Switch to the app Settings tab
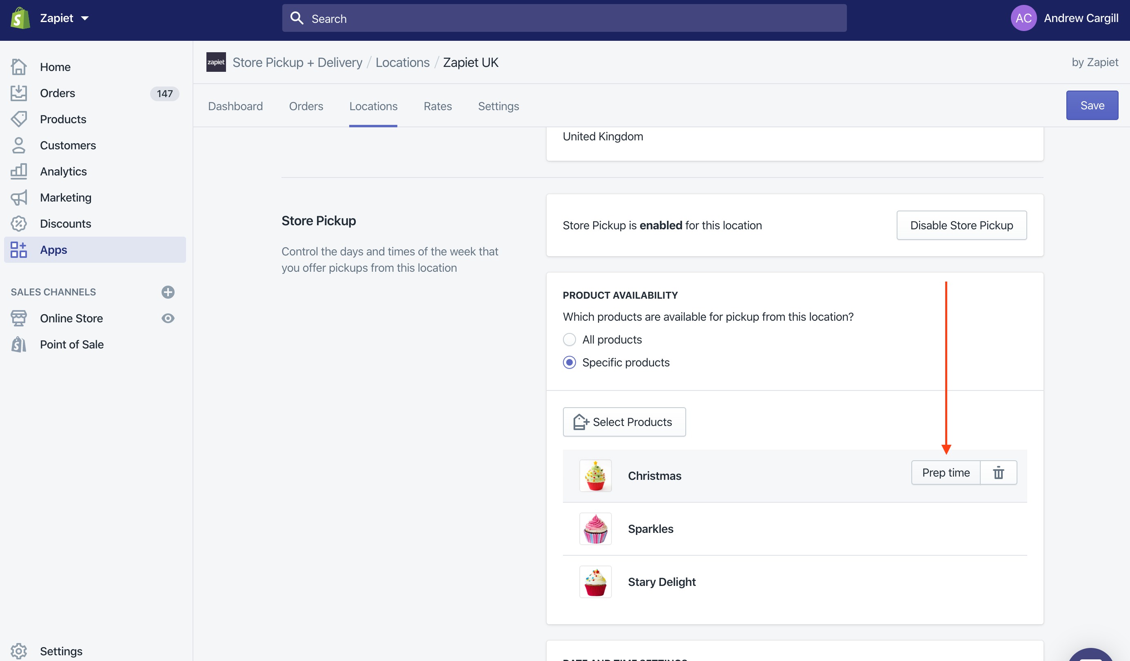Screen dimensions: 1130x661 tap(498, 106)
